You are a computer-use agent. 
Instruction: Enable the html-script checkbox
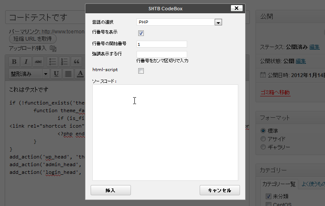point(141,71)
